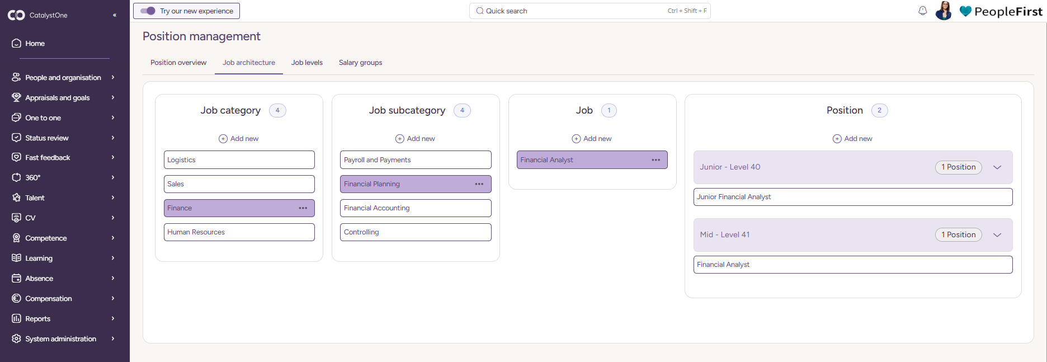1047x362 pixels.
Task: Toggle the Try our new experience switch
Action: [x=148, y=11]
